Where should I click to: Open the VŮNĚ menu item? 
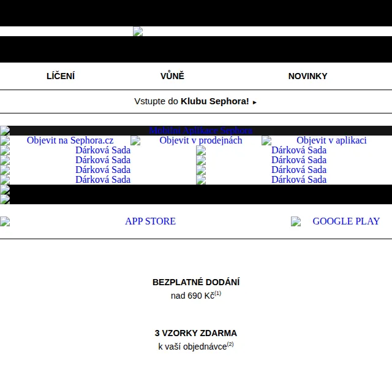[172, 76]
